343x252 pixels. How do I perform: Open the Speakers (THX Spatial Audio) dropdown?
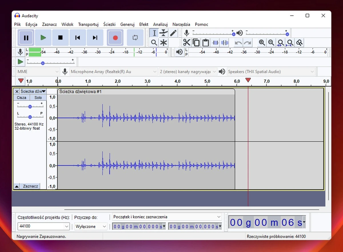(x=270, y=71)
